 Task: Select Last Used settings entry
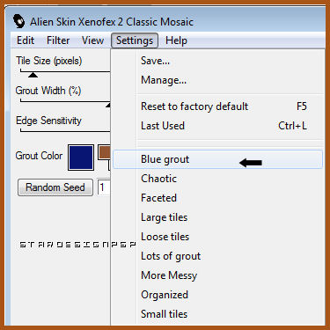(217, 126)
